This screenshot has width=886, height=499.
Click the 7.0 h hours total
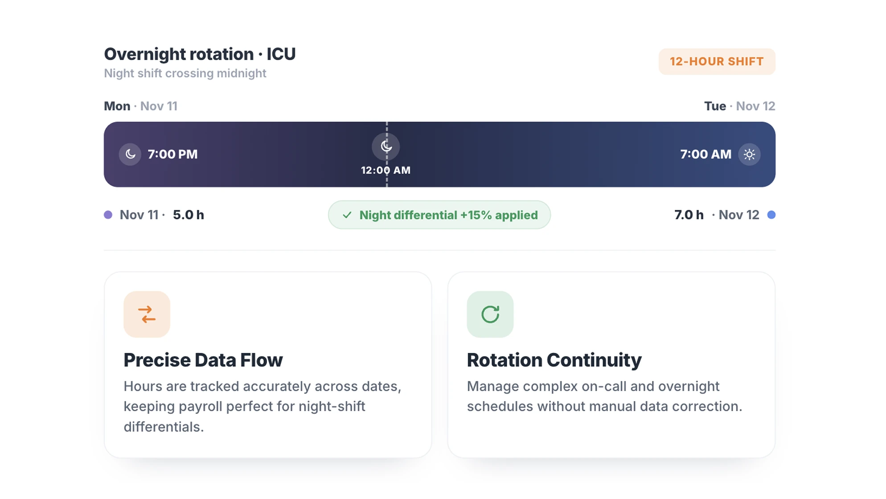[x=689, y=215]
